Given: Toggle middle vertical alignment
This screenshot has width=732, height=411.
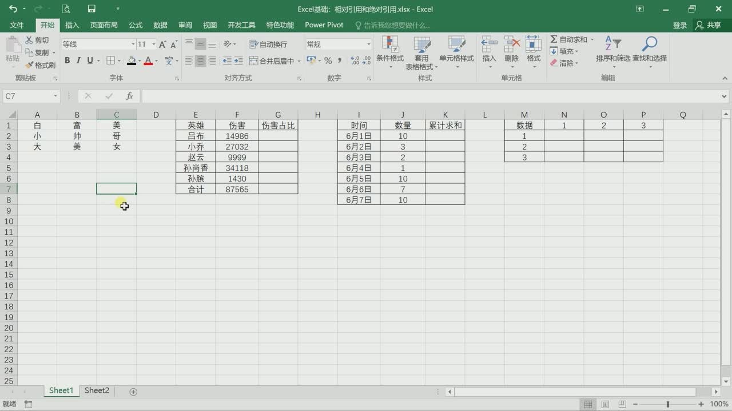Looking at the screenshot, I should point(200,44).
